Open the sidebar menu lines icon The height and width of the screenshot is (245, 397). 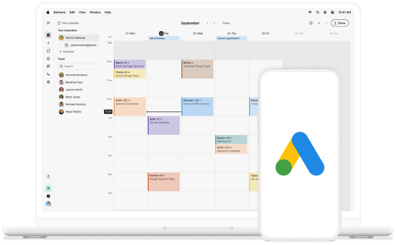point(48,23)
